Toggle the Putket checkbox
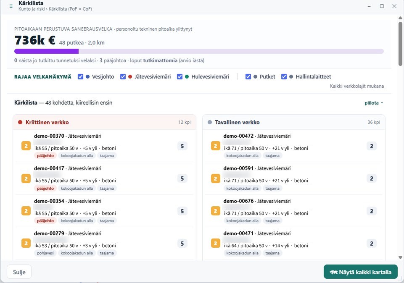The image size is (404, 283). [x=248, y=77]
